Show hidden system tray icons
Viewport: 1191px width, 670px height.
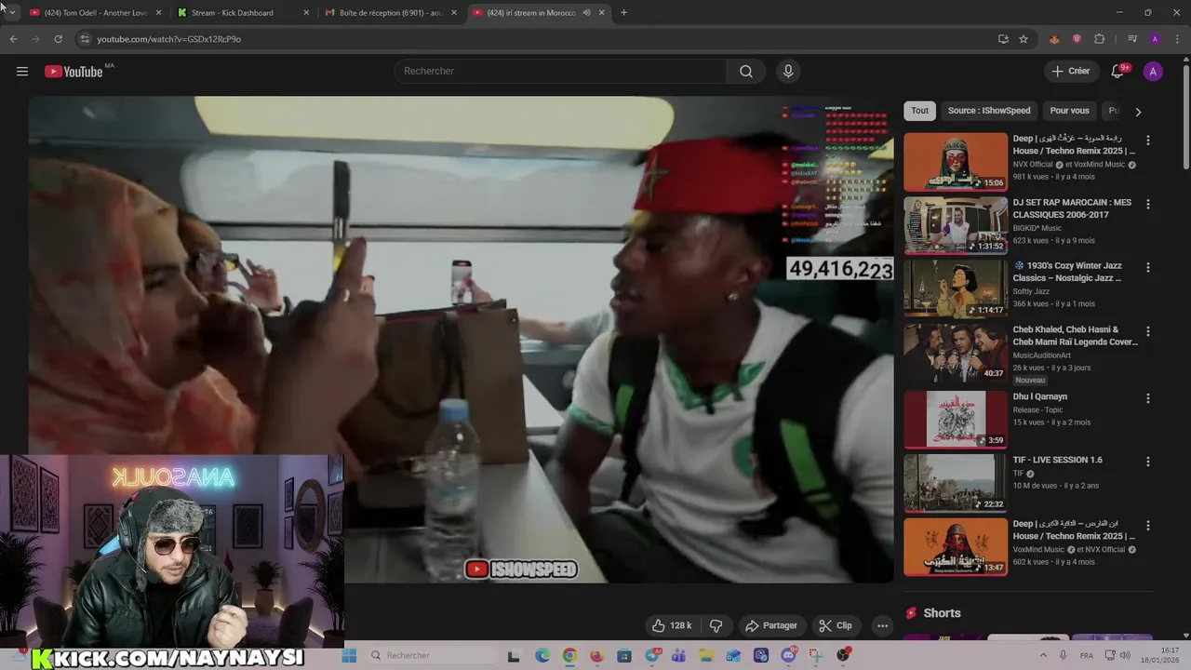pyautogui.click(x=1045, y=655)
